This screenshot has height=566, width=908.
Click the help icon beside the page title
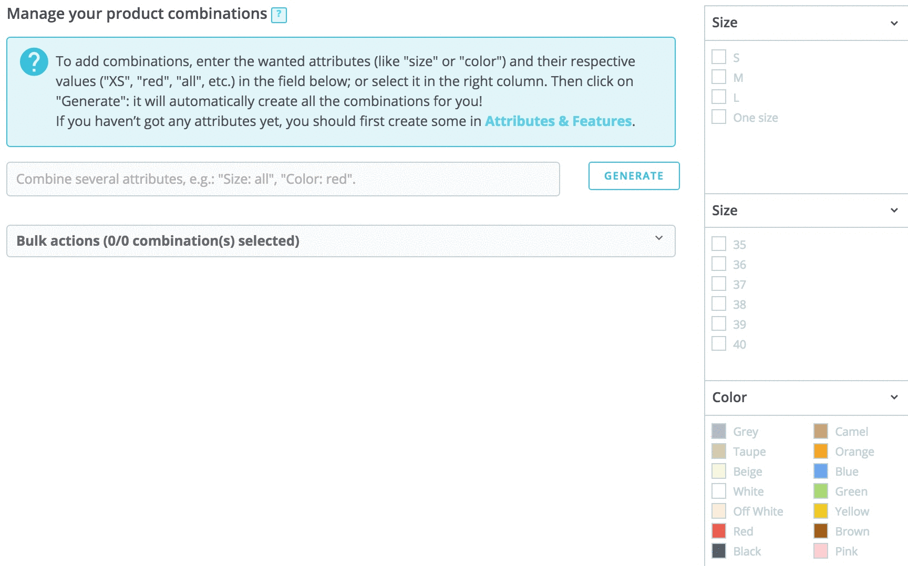pyautogui.click(x=278, y=15)
